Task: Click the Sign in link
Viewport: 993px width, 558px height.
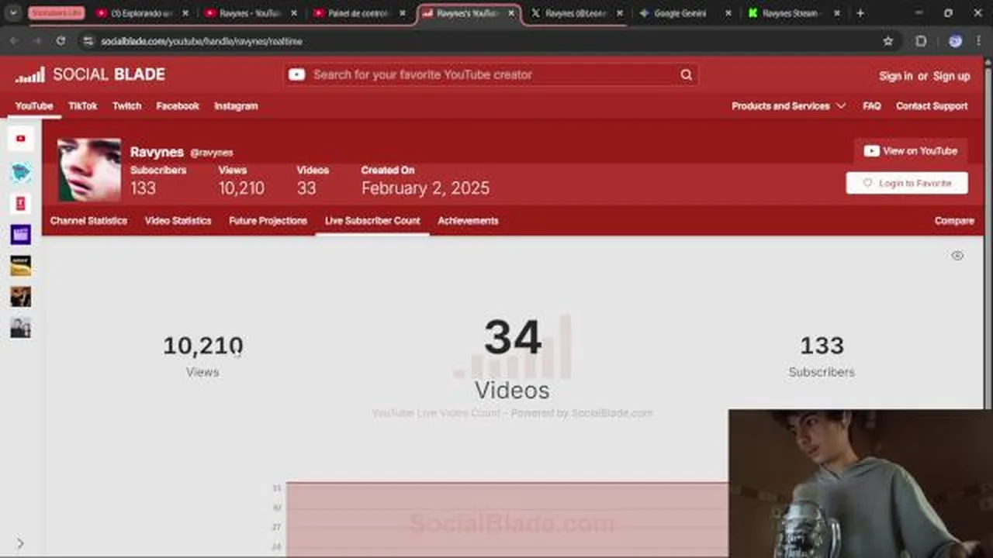Action: tap(895, 76)
